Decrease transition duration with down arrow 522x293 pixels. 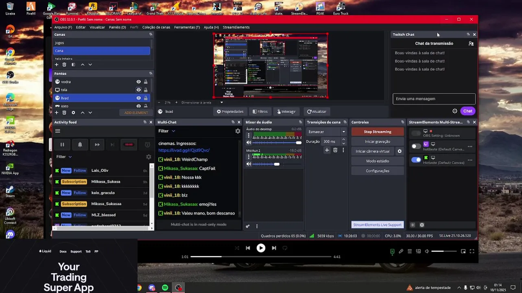coord(343,144)
